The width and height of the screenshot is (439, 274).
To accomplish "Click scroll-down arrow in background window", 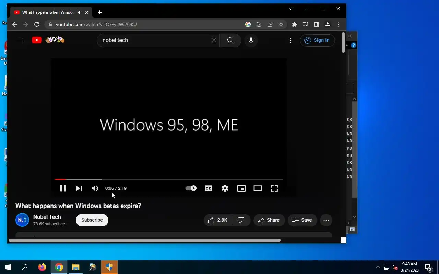I will [354, 217].
